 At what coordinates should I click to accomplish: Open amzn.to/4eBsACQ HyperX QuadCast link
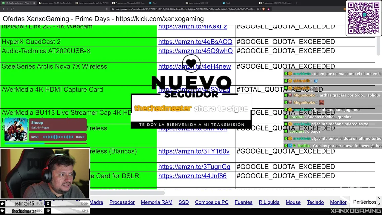[x=195, y=42]
